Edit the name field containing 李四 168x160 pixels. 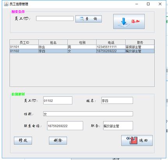pyautogui.click(x=117, y=100)
